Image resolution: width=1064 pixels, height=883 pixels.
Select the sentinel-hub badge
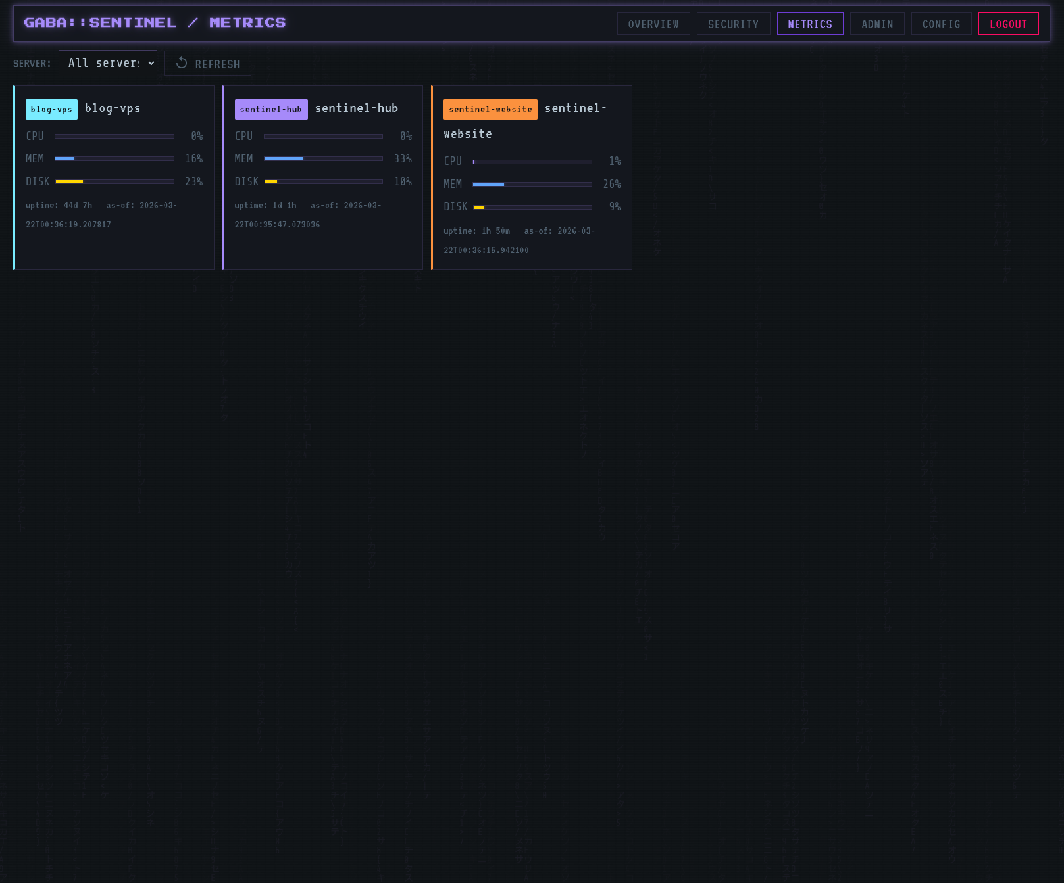click(270, 109)
